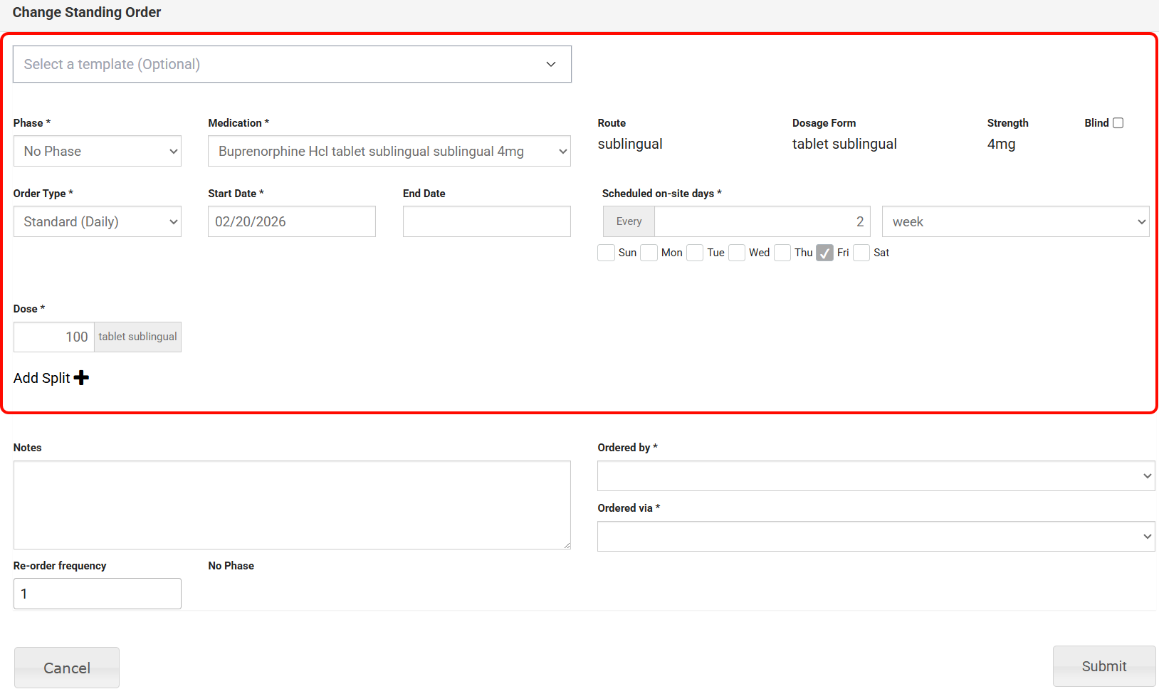Select the Wed day checkbox
Screen dimensions: 1159x689
(x=737, y=253)
